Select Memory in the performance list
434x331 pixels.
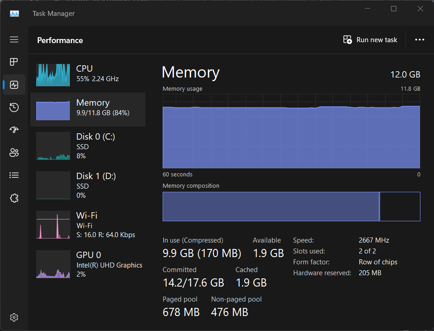coord(88,107)
